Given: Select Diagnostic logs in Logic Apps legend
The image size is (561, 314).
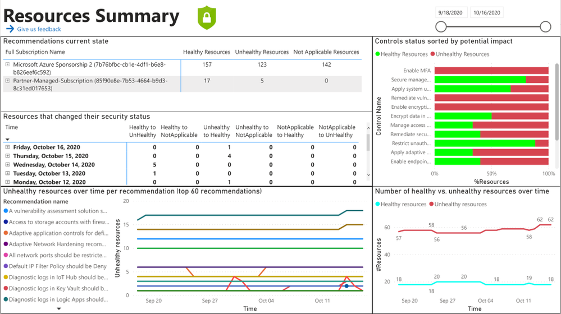Looking at the screenshot, I should (56, 299).
